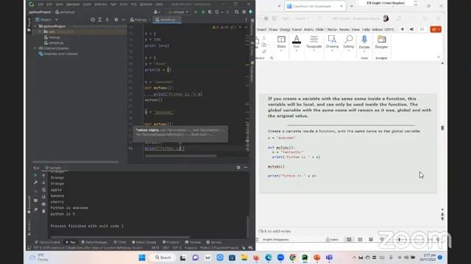Screen dimensions: 471x264
Task: Open main.py in project tree
Action: [x=52, y=37]
